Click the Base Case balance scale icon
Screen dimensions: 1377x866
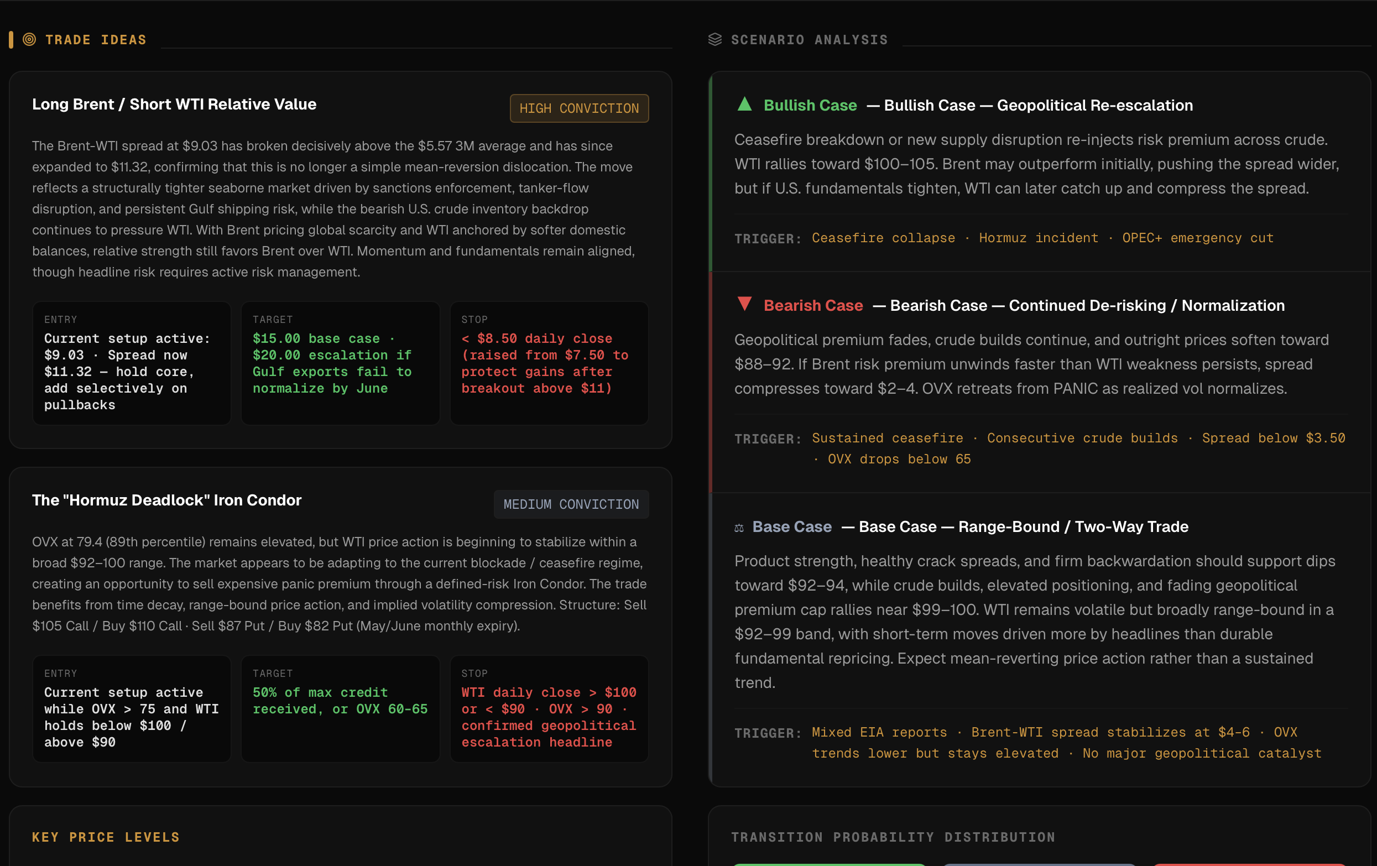click(739, 528)
